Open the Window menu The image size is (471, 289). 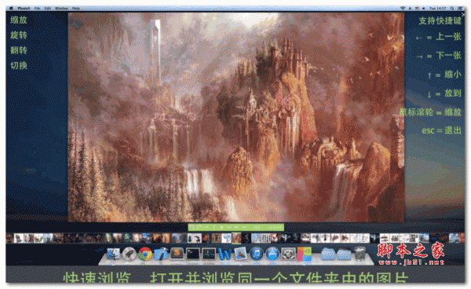pyautogui.click(x=61, y=9)
